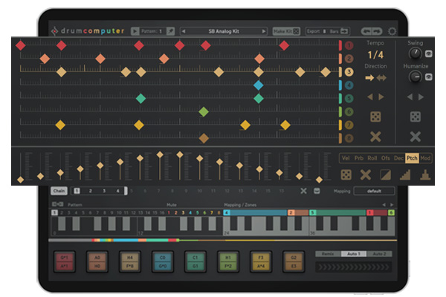Open settings via the gear icon

[x=392, y=31]
